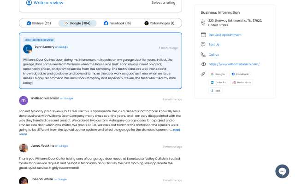The height and width of the screenshot is (184, 295).
Task: Show the Yellow Pages (1) reviews tab
Action: coord(159,23)
